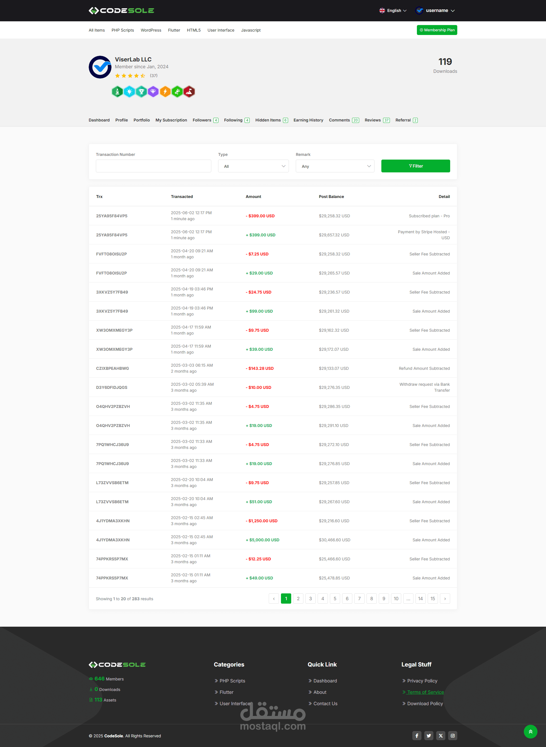Click transaction ID CZIXBPEAHBWG

tap(112, 368)
